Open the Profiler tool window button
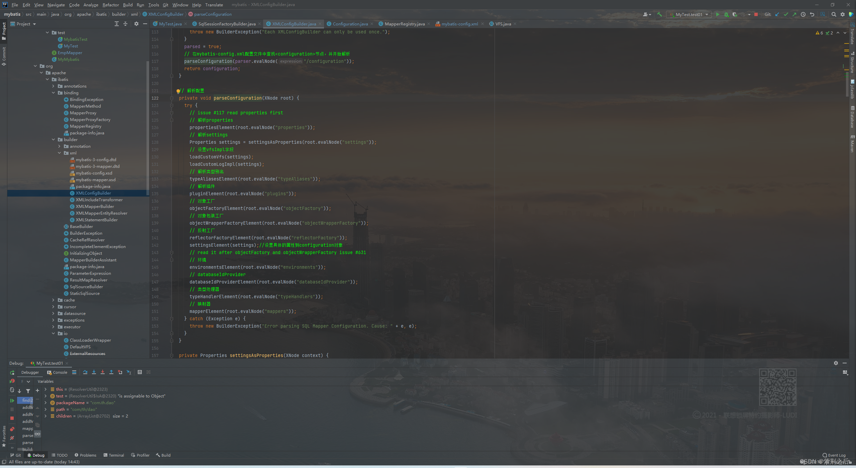The width and height of the screenshot is (856, 468). 140,455
